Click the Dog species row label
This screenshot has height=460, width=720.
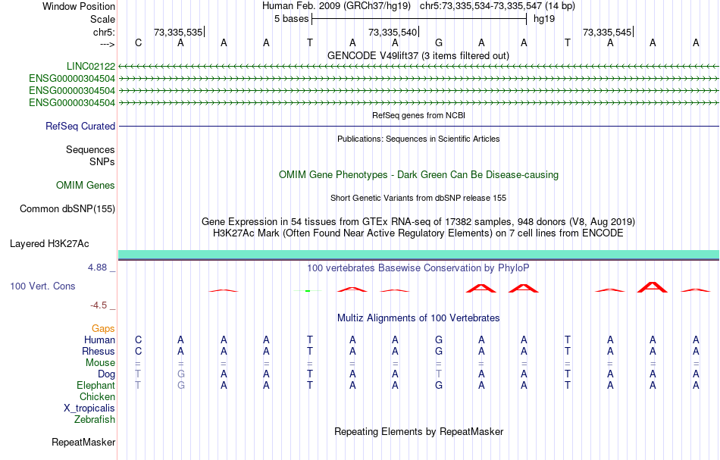[x=107, y=374]
